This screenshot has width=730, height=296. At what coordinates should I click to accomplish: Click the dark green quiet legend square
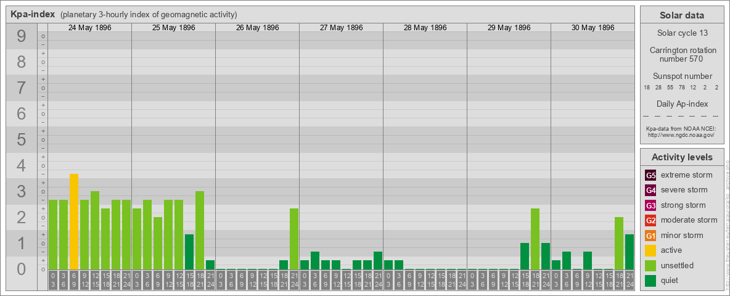(650, 280)
